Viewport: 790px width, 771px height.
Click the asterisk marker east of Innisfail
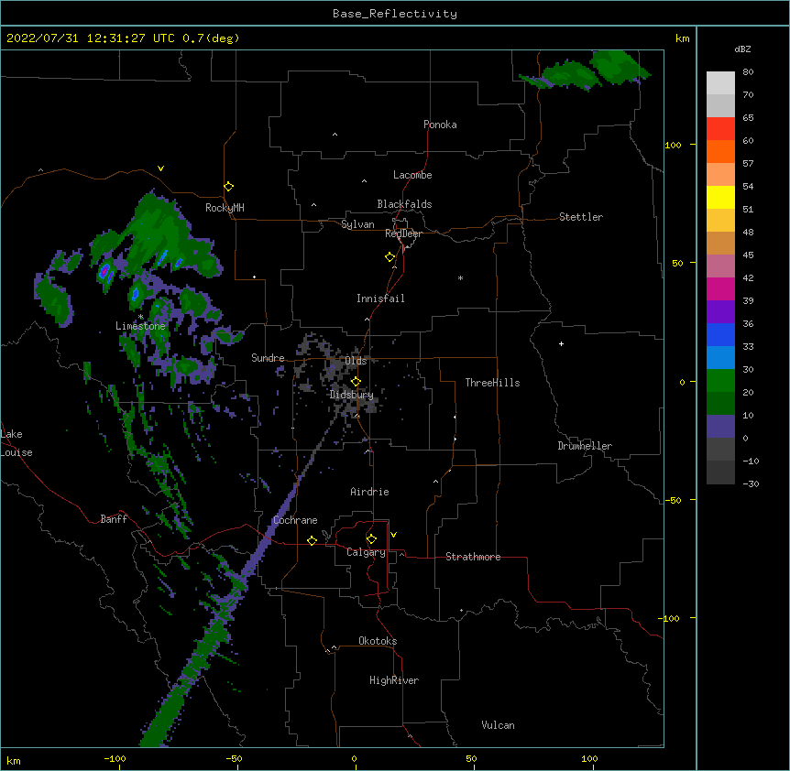coord(460,277)
